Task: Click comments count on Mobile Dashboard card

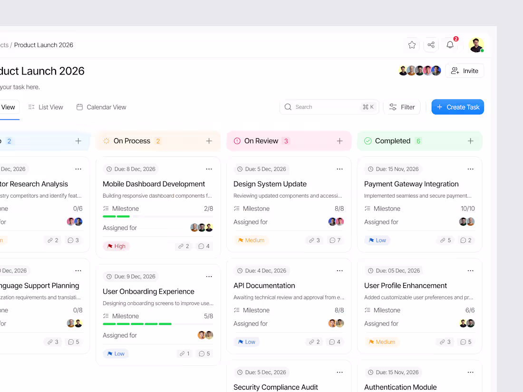Action: 204,246
